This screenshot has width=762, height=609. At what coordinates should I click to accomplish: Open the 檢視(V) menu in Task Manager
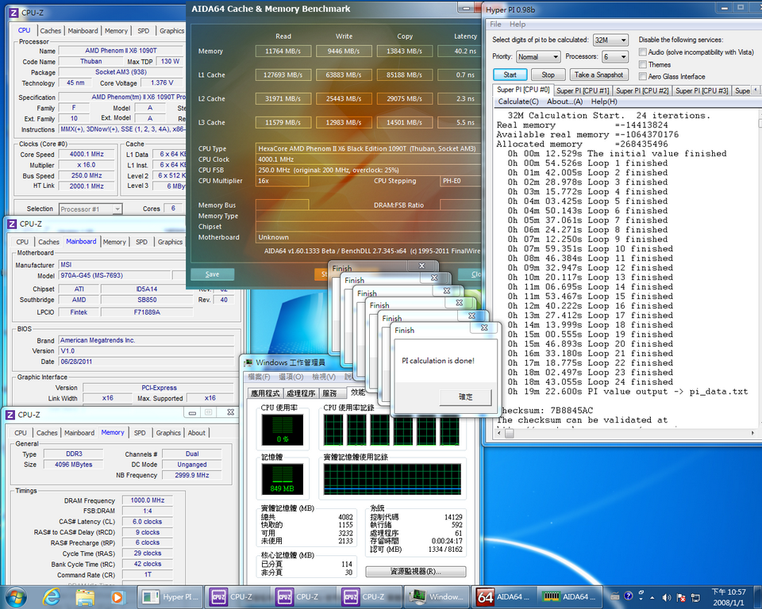[324, 377]
